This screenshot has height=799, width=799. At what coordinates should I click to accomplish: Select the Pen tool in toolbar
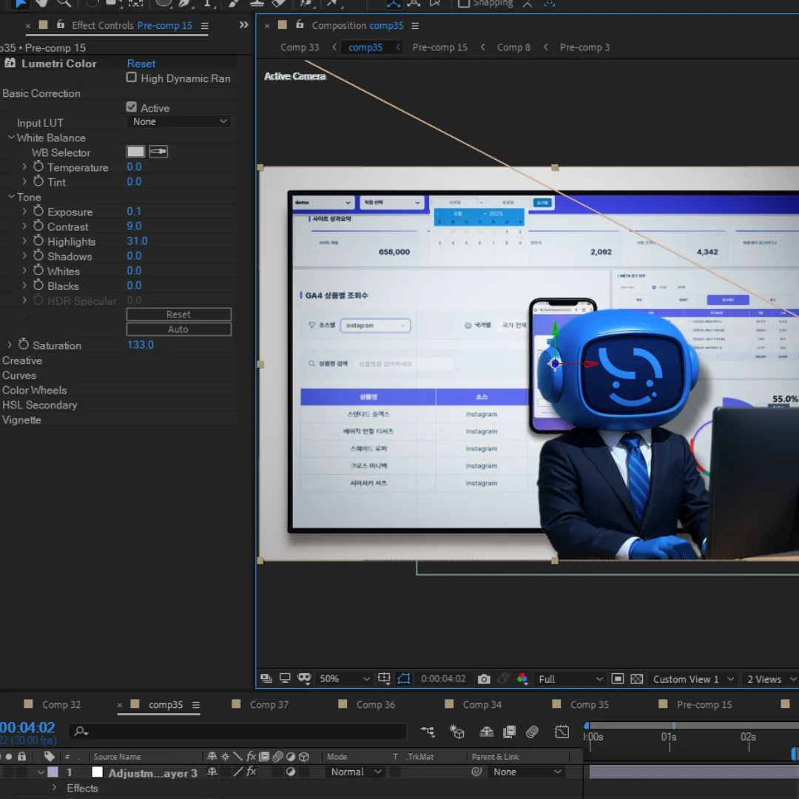tap(184, 3)
